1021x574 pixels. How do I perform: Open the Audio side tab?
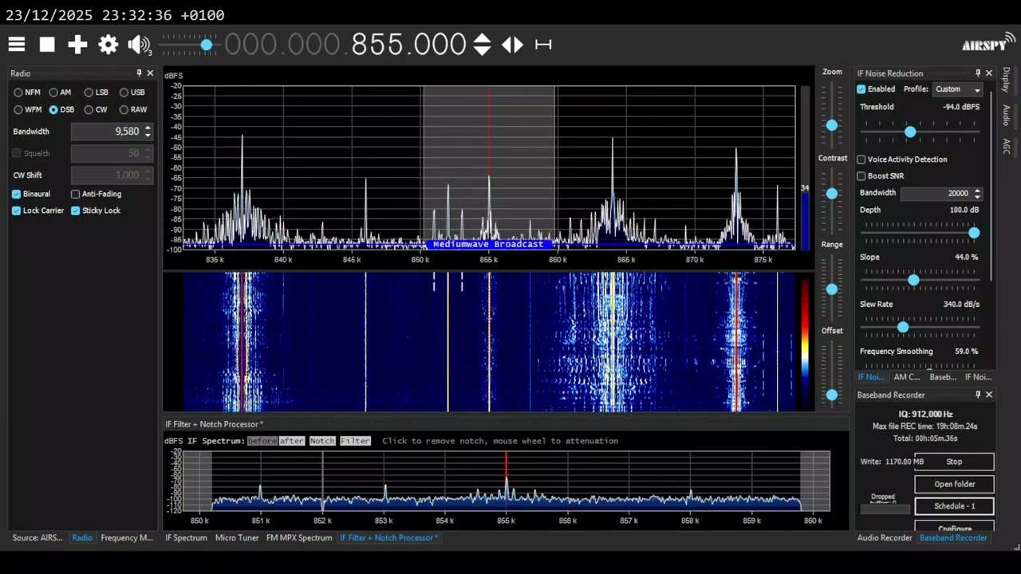click(x=1007, y=116)
